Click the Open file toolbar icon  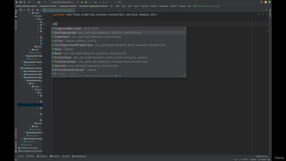(x=17, y=2)
